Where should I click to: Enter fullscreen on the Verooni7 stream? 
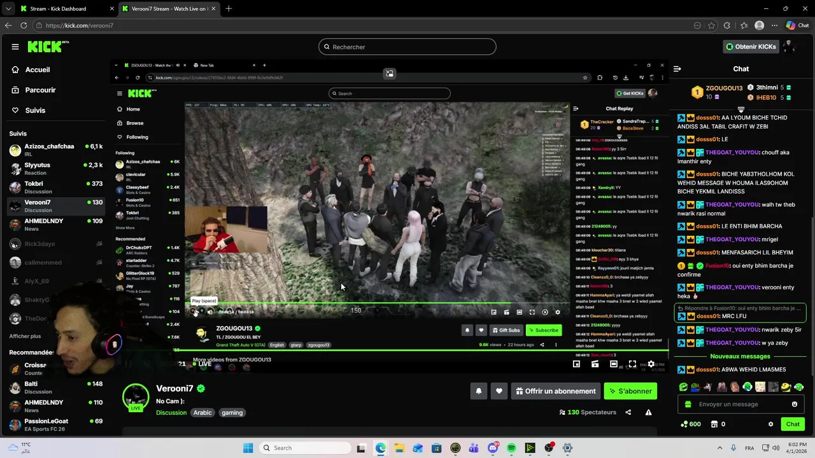(632, 364)
